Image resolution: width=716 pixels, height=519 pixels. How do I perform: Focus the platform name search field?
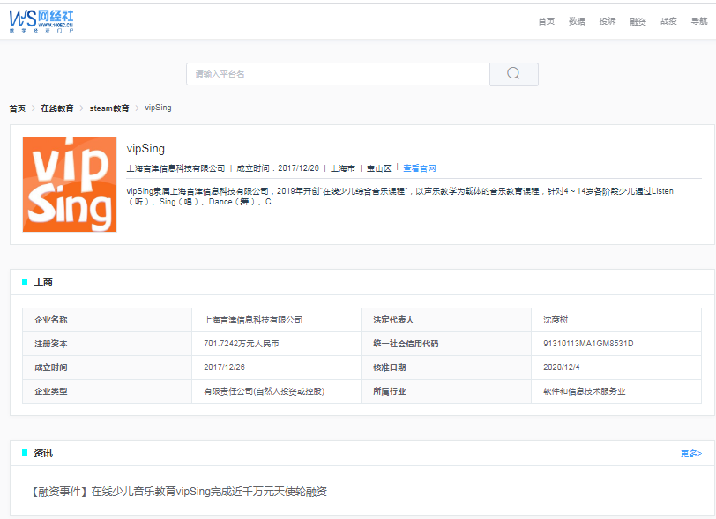click(338, 74)
